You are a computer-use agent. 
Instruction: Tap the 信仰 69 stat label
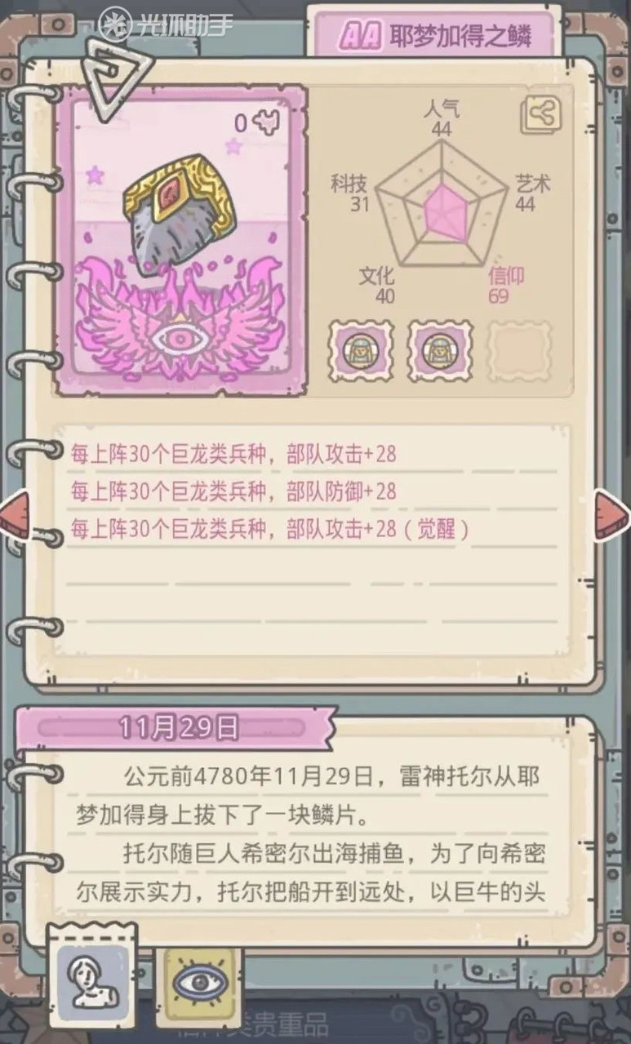click(507, 285)
